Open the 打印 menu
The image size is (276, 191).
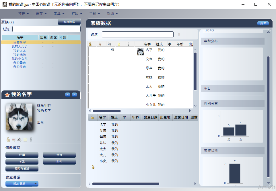click(x=77, y=13)
